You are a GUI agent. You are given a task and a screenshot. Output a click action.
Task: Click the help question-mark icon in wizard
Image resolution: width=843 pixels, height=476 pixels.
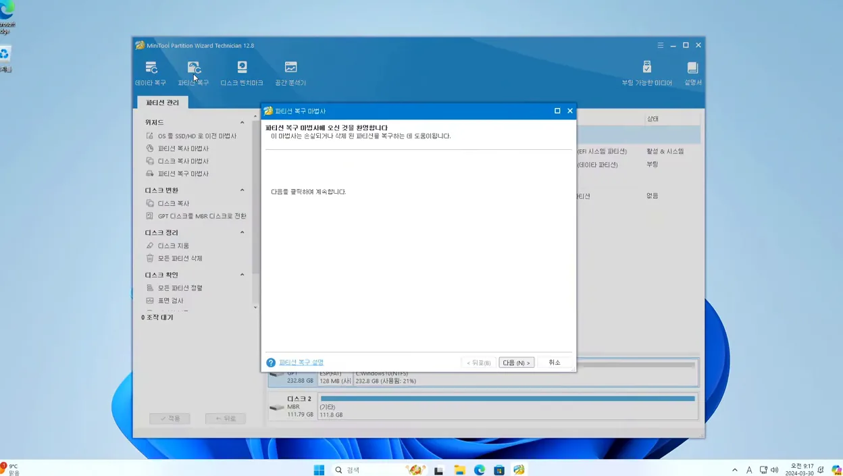click(x=271, y=363)
